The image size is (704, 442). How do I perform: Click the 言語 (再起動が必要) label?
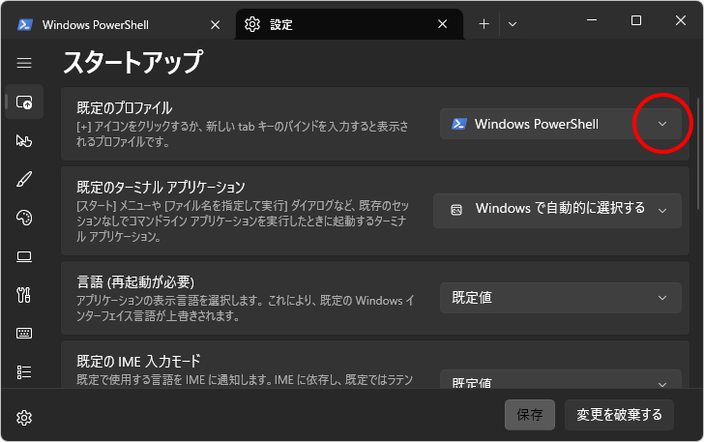pyautogui.click(x=135, y=282)
